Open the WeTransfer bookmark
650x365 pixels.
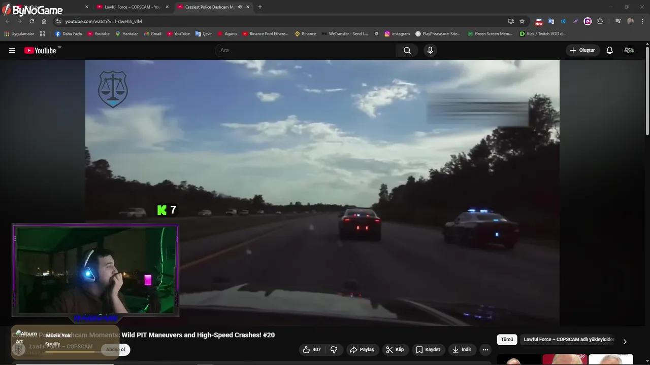(x=345, y=34)
